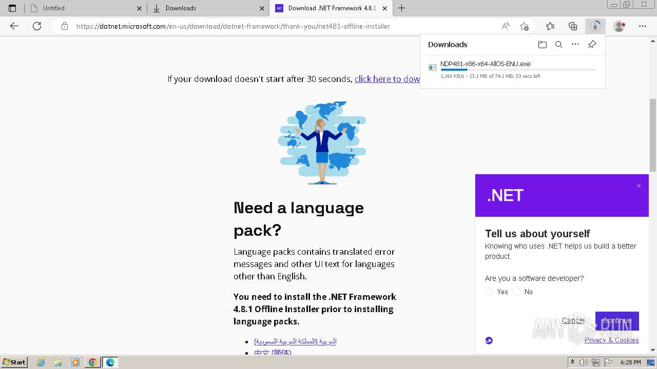Viewport: 657px width, 369px height.
Task: Show hidden system tray icons
Action: 573,362
